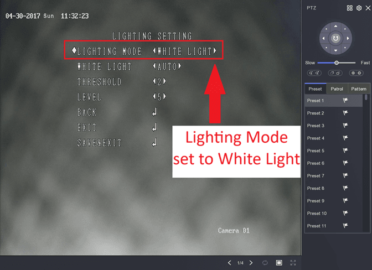Select Preset 2 in the list
Screen dimensions: 372x270
[x=334, y=113]
